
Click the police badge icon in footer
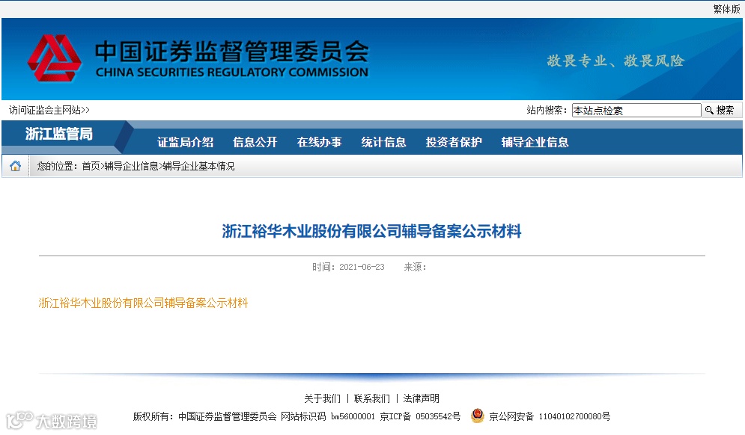click(477, 416)
